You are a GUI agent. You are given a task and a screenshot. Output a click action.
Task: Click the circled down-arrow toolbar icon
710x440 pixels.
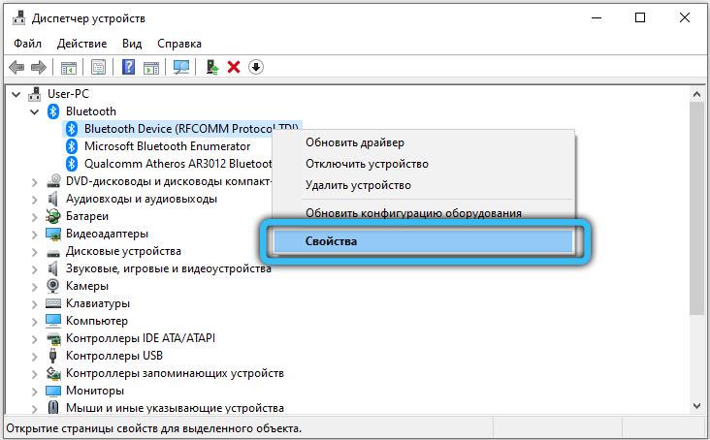click(x=256, y=67)
